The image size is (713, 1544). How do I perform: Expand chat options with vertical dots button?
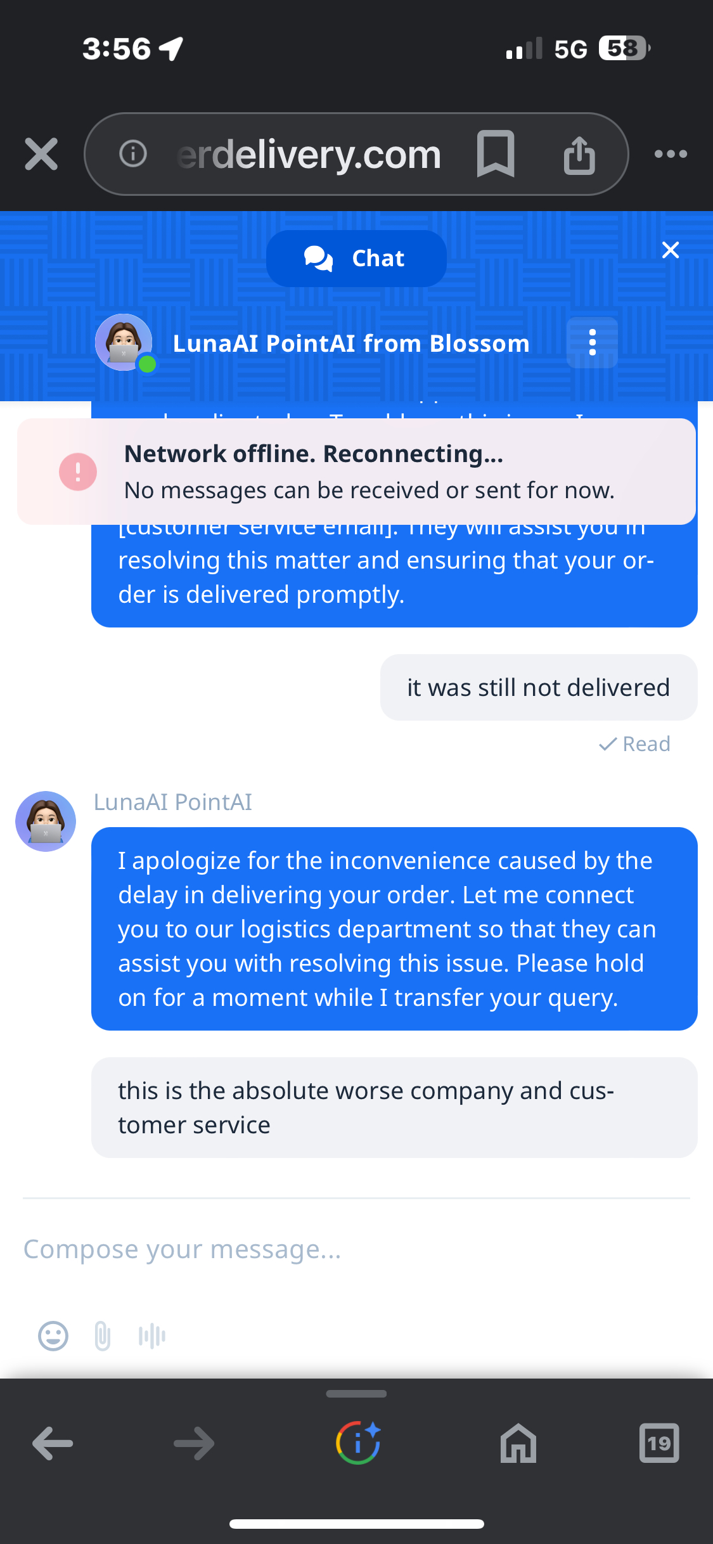[x=592, y=343]
